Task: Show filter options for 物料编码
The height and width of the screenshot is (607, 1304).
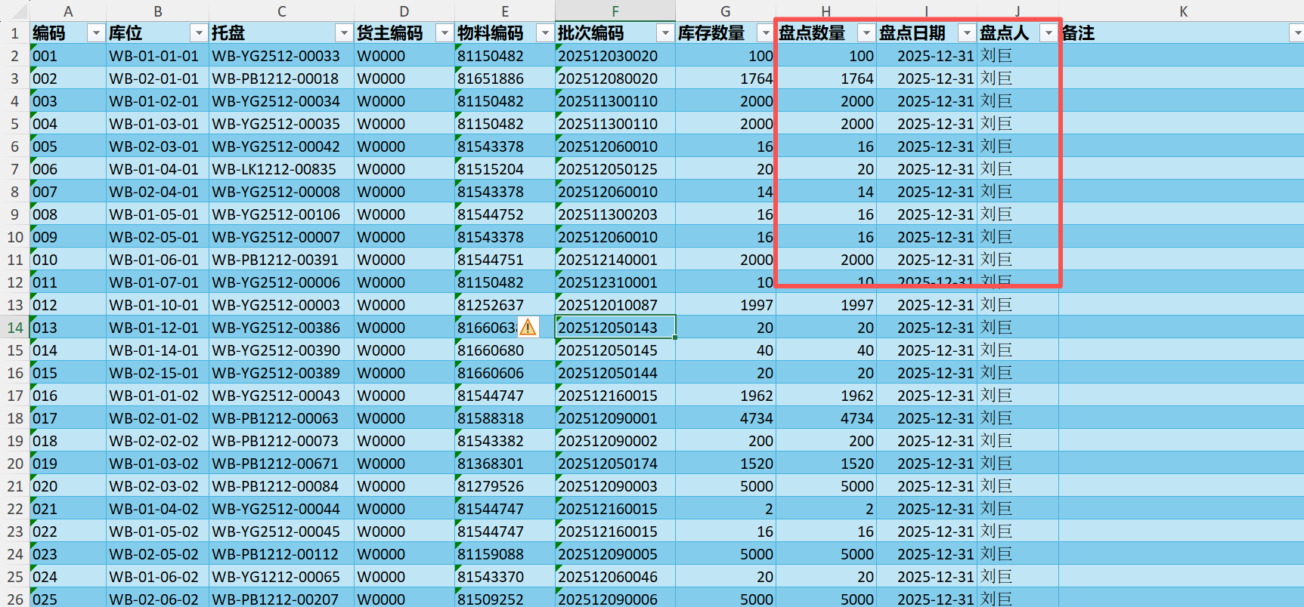Action: (544, 33)
